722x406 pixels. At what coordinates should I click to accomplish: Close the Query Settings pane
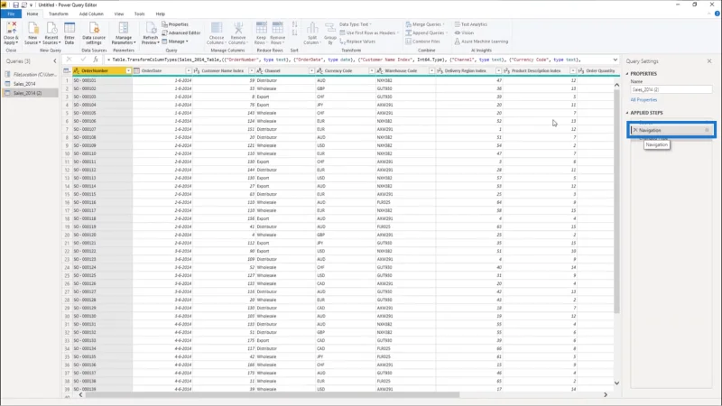point(709,61)
